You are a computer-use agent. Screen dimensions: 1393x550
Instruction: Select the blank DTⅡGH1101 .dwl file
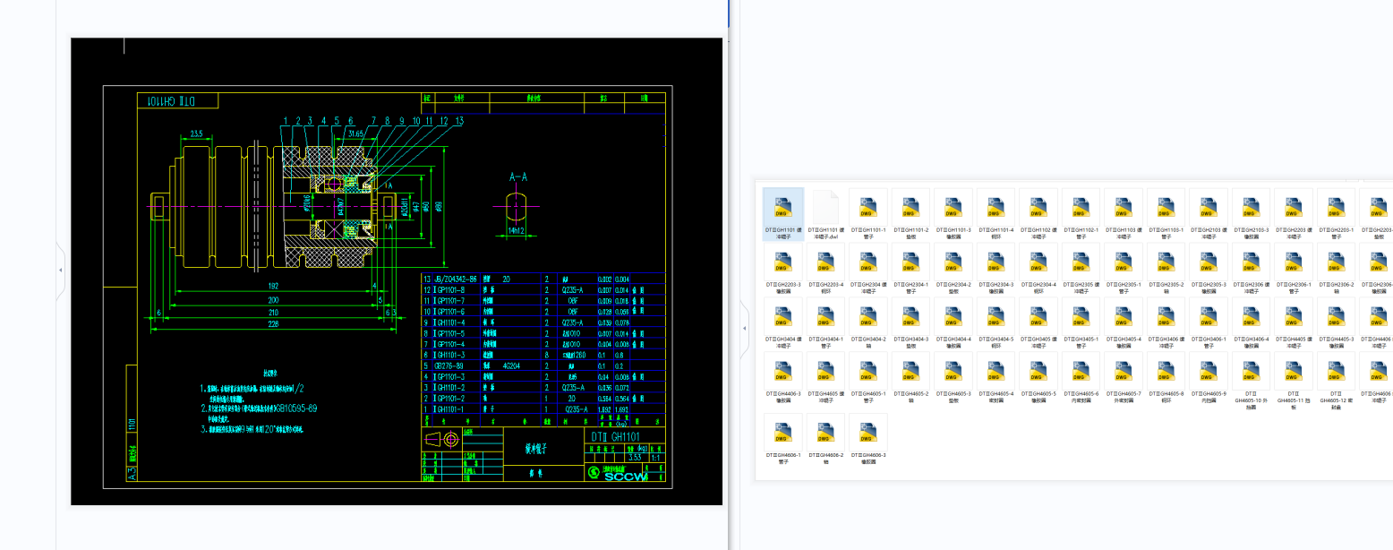tap(826, 214)
